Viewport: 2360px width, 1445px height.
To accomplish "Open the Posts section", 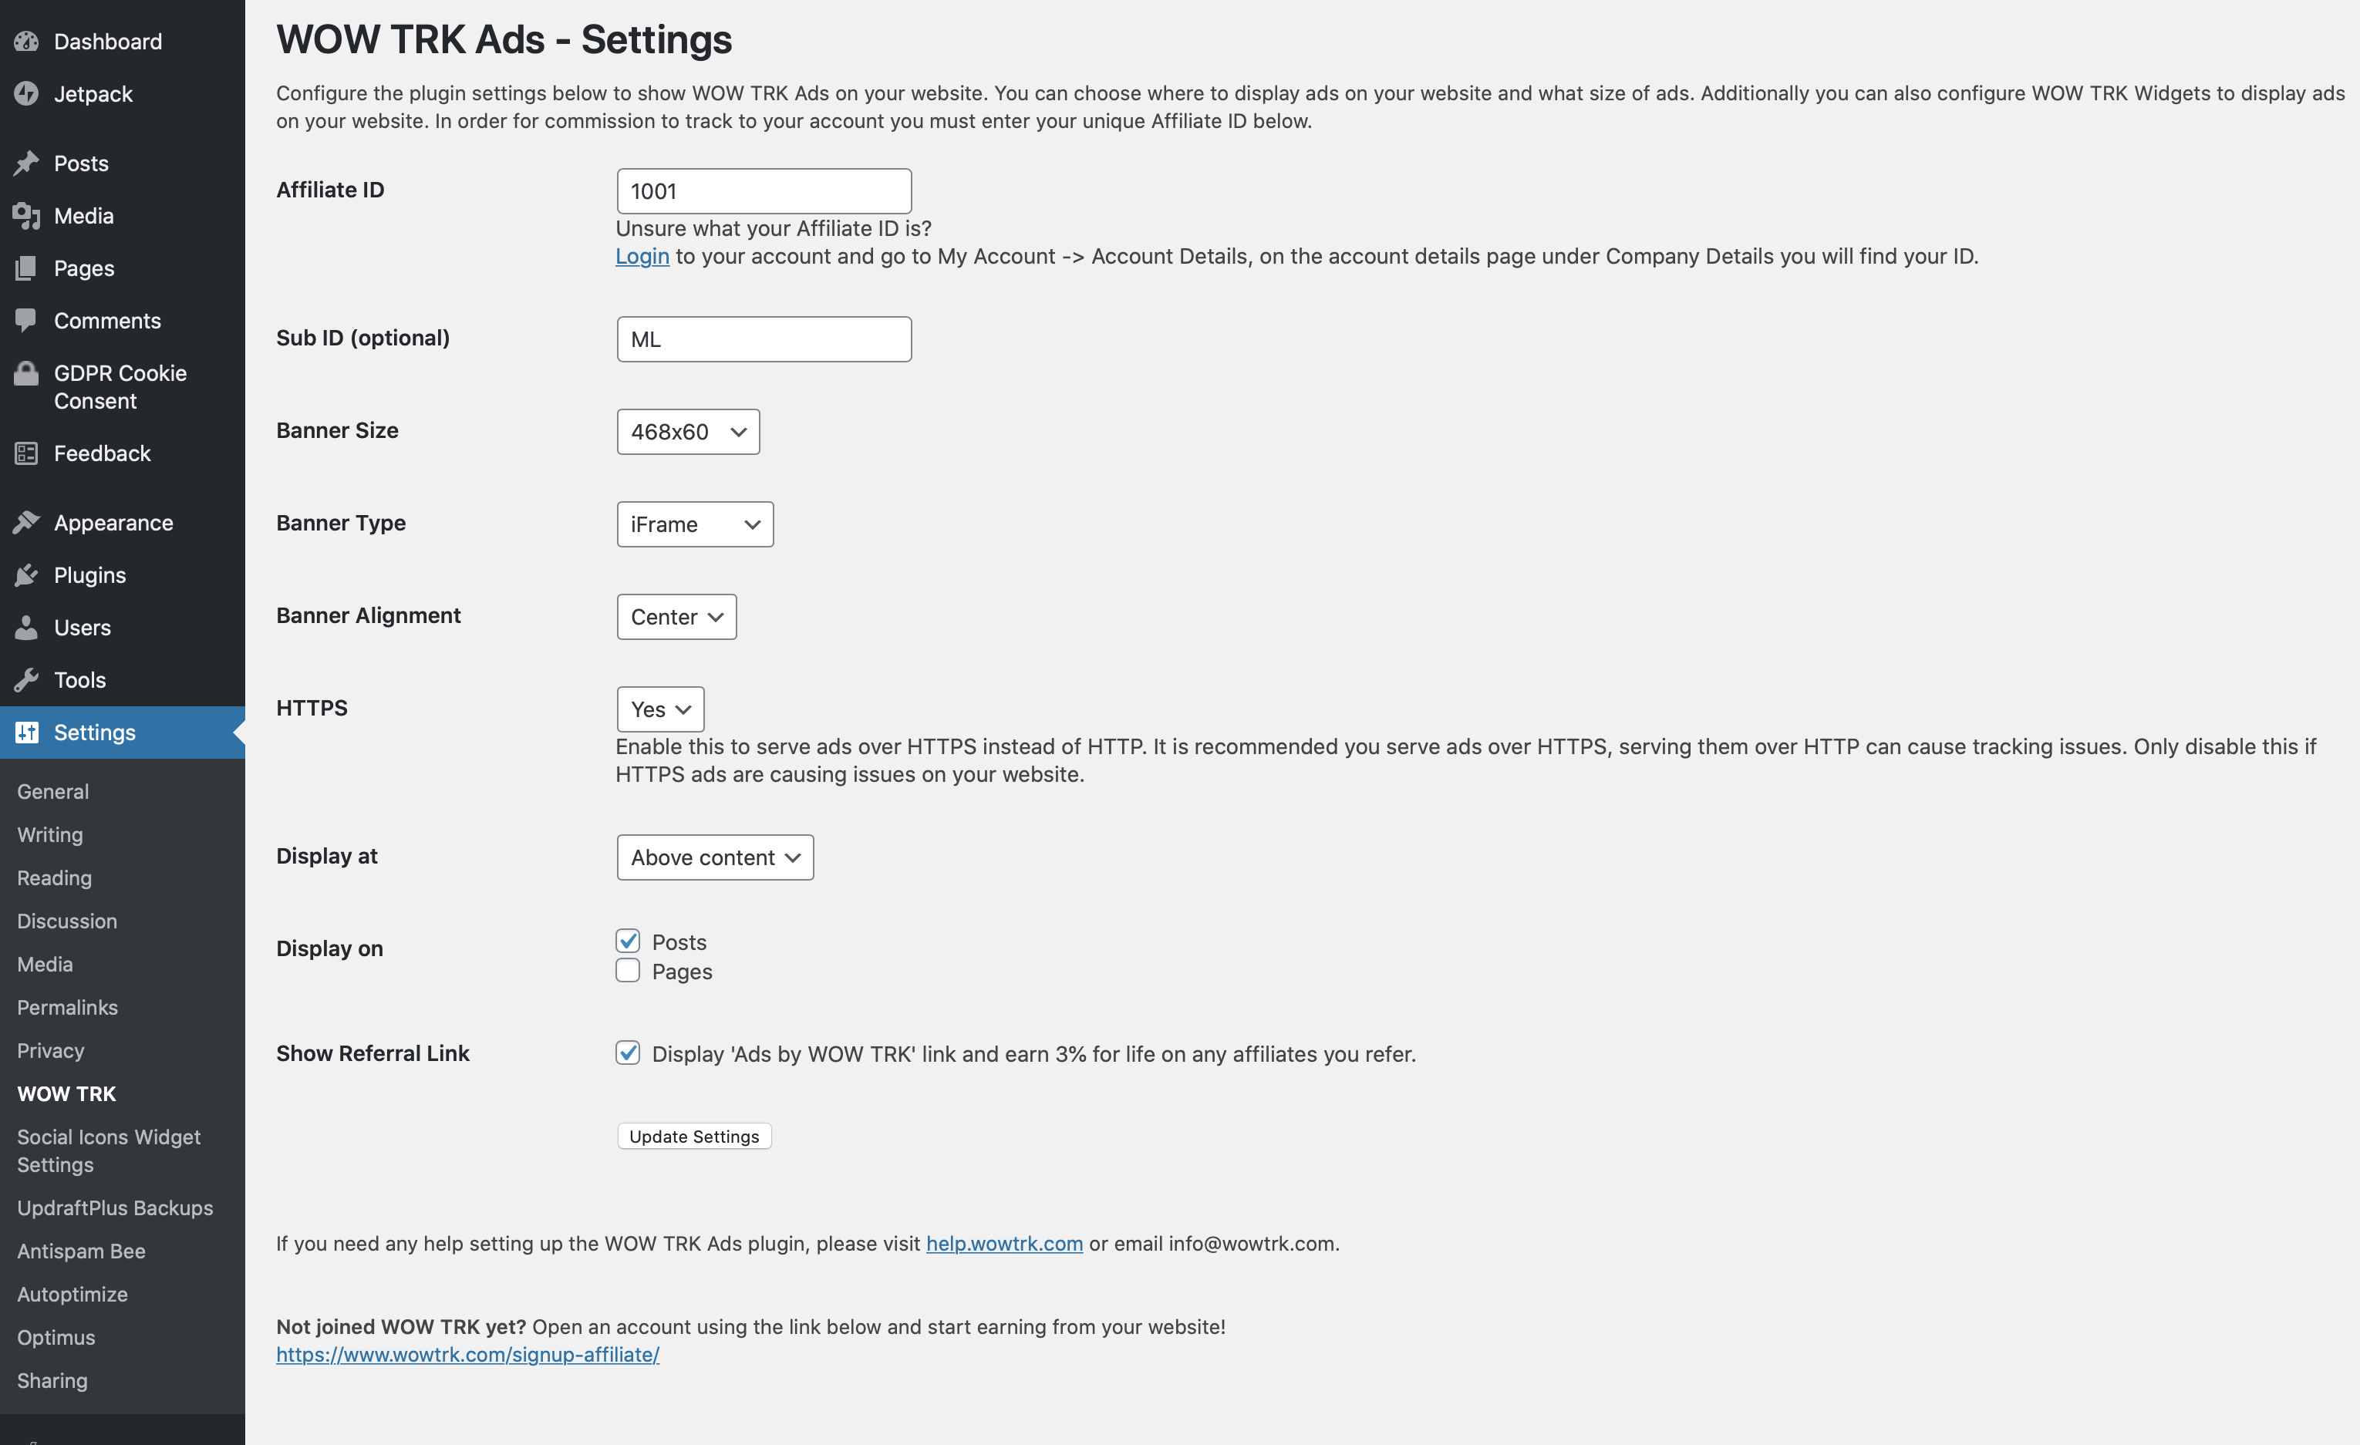I will point(80,163).
